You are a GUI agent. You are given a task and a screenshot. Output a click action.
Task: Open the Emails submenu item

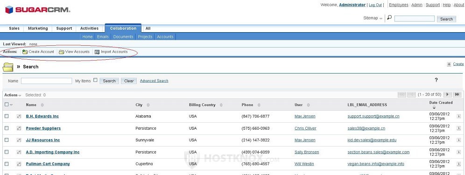pos(103,37)
